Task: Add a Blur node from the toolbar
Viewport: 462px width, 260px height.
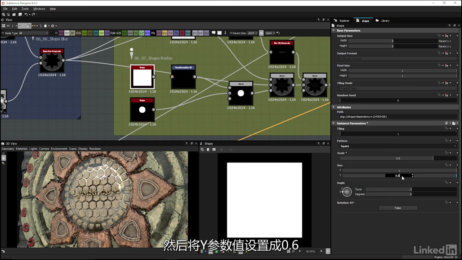Action: (x=73, y=33)
